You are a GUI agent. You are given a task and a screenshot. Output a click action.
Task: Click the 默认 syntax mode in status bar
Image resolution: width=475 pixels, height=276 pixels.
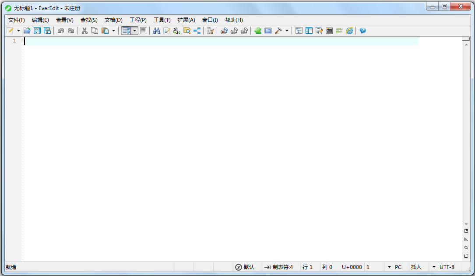coord(245,267)
